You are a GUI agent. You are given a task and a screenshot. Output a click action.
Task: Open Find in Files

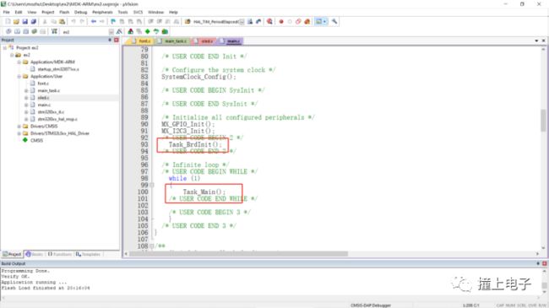click(x=188, y=22)
